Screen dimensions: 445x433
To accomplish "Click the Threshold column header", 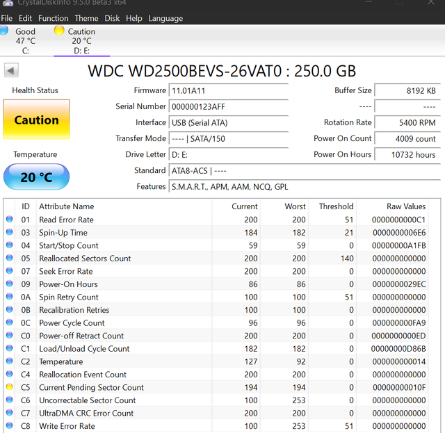I will click(336, 206).
